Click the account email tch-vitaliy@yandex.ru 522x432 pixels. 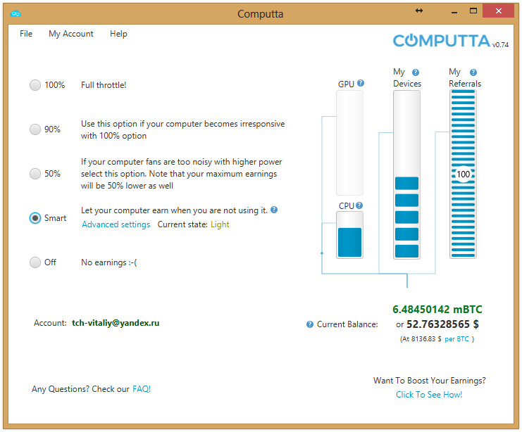tap(116, 323)
